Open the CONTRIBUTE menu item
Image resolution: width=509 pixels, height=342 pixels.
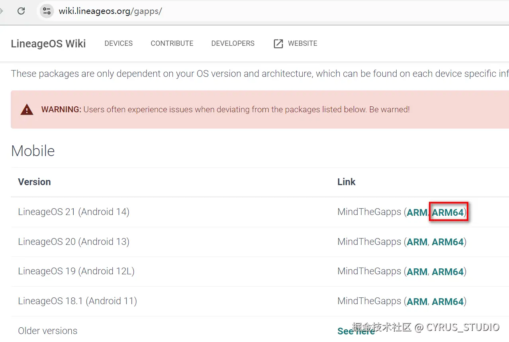[172, 43]
